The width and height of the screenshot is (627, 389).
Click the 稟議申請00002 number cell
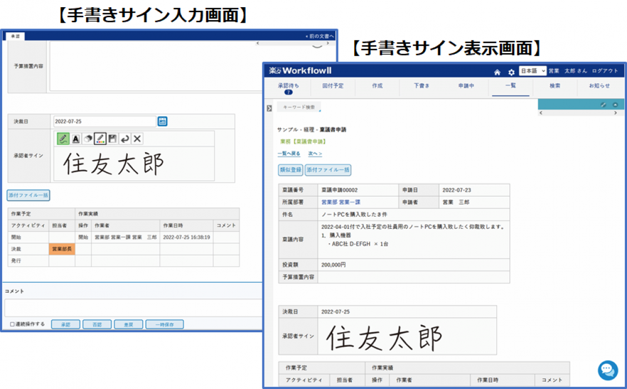358,190
